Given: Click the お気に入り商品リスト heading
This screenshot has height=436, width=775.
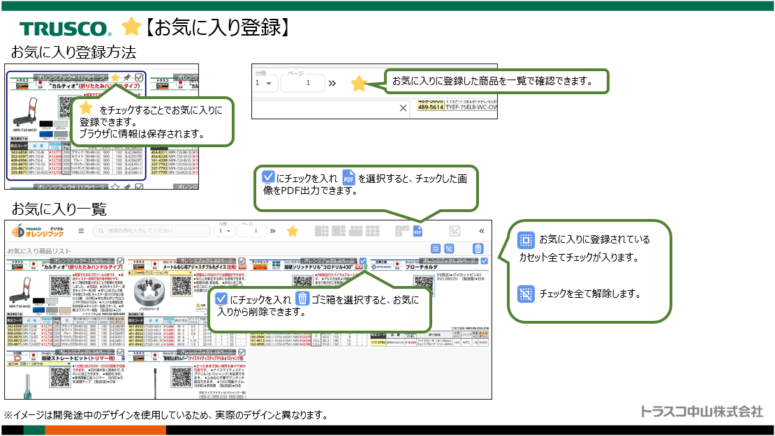Looking at the screenshot, I should tap(38, 251).
